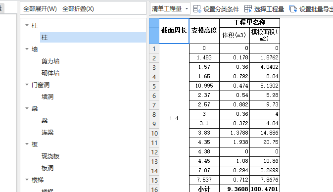This screenshot has height=192, width=333.
Task: Click the 设置批量导出 icon
Action: coord(293,9)
